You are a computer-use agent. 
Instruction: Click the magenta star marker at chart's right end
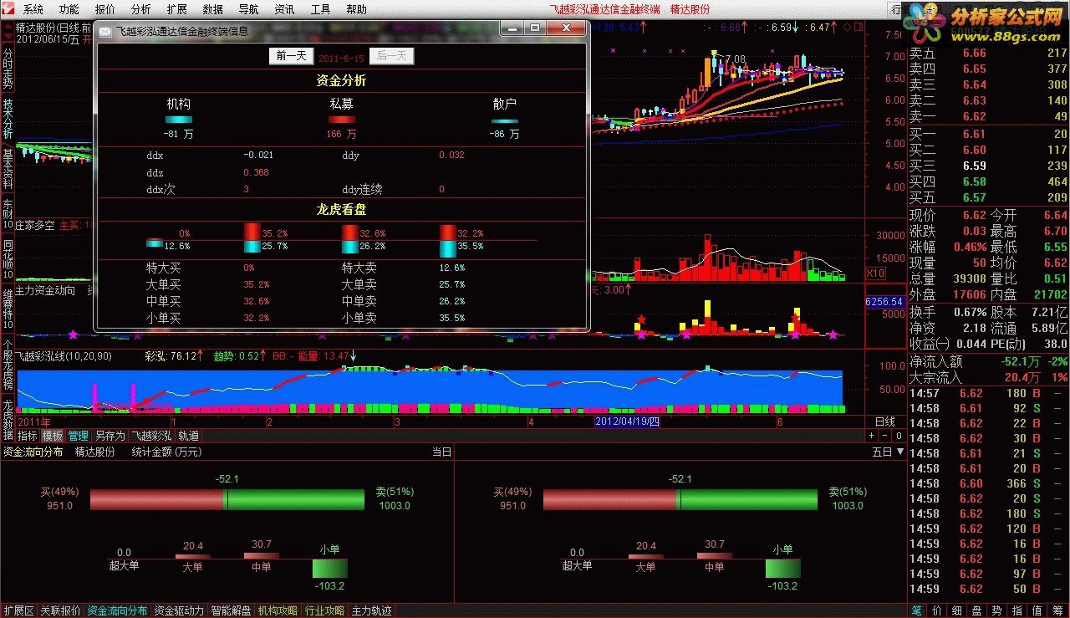833,335
